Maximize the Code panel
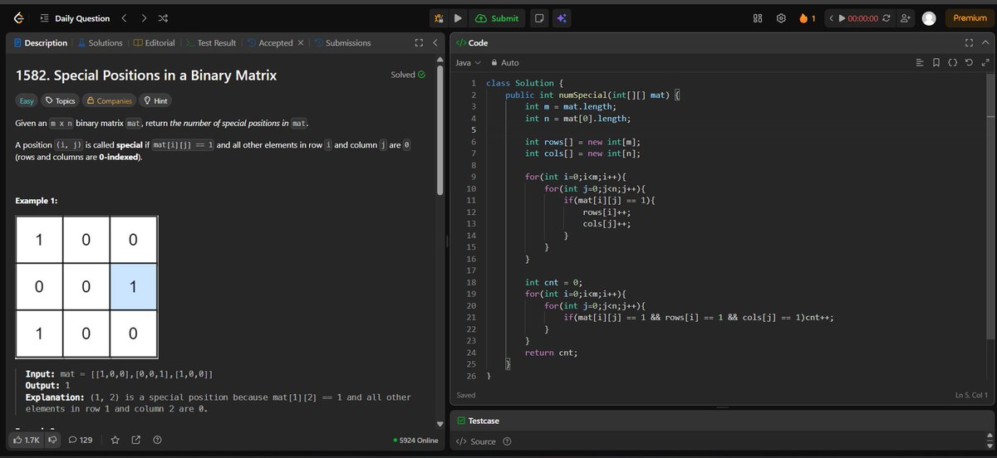Viewport: 997px width, 458px height. [969, 42]
